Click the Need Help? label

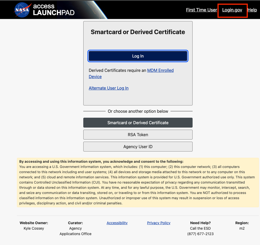(200, 223)
